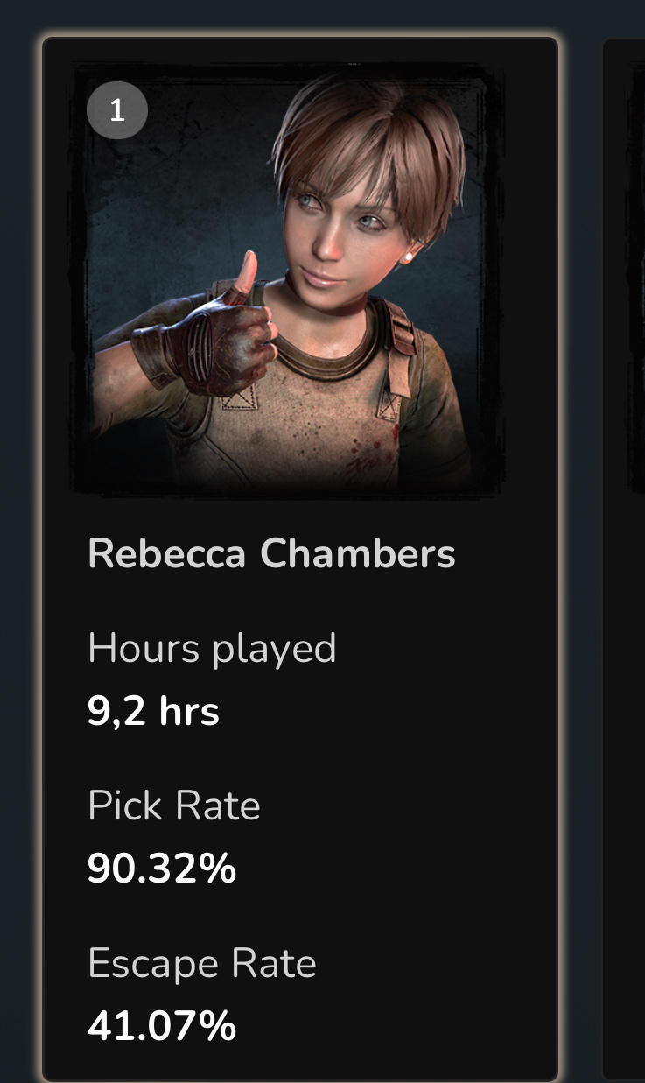
Task: Click the Escape Rate label
Action: tap(202, 963)
